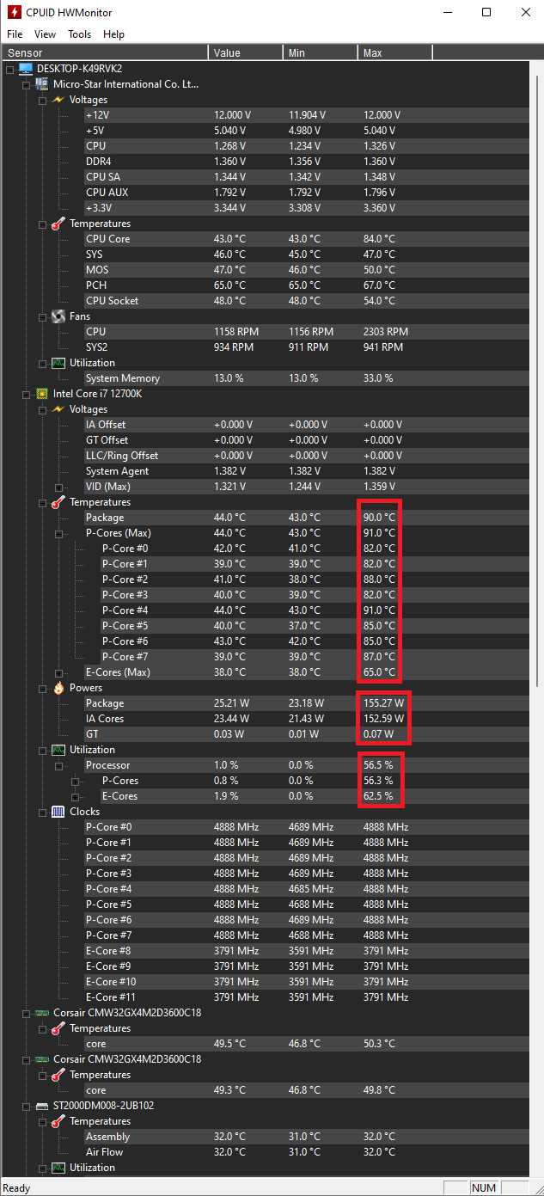
Task: Open the Tools menu
Action: tap(80, 34)
